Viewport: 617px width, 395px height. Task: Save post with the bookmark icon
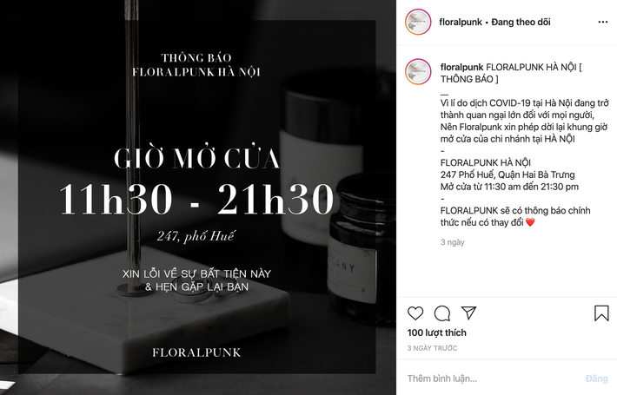(x=601, y=313)
